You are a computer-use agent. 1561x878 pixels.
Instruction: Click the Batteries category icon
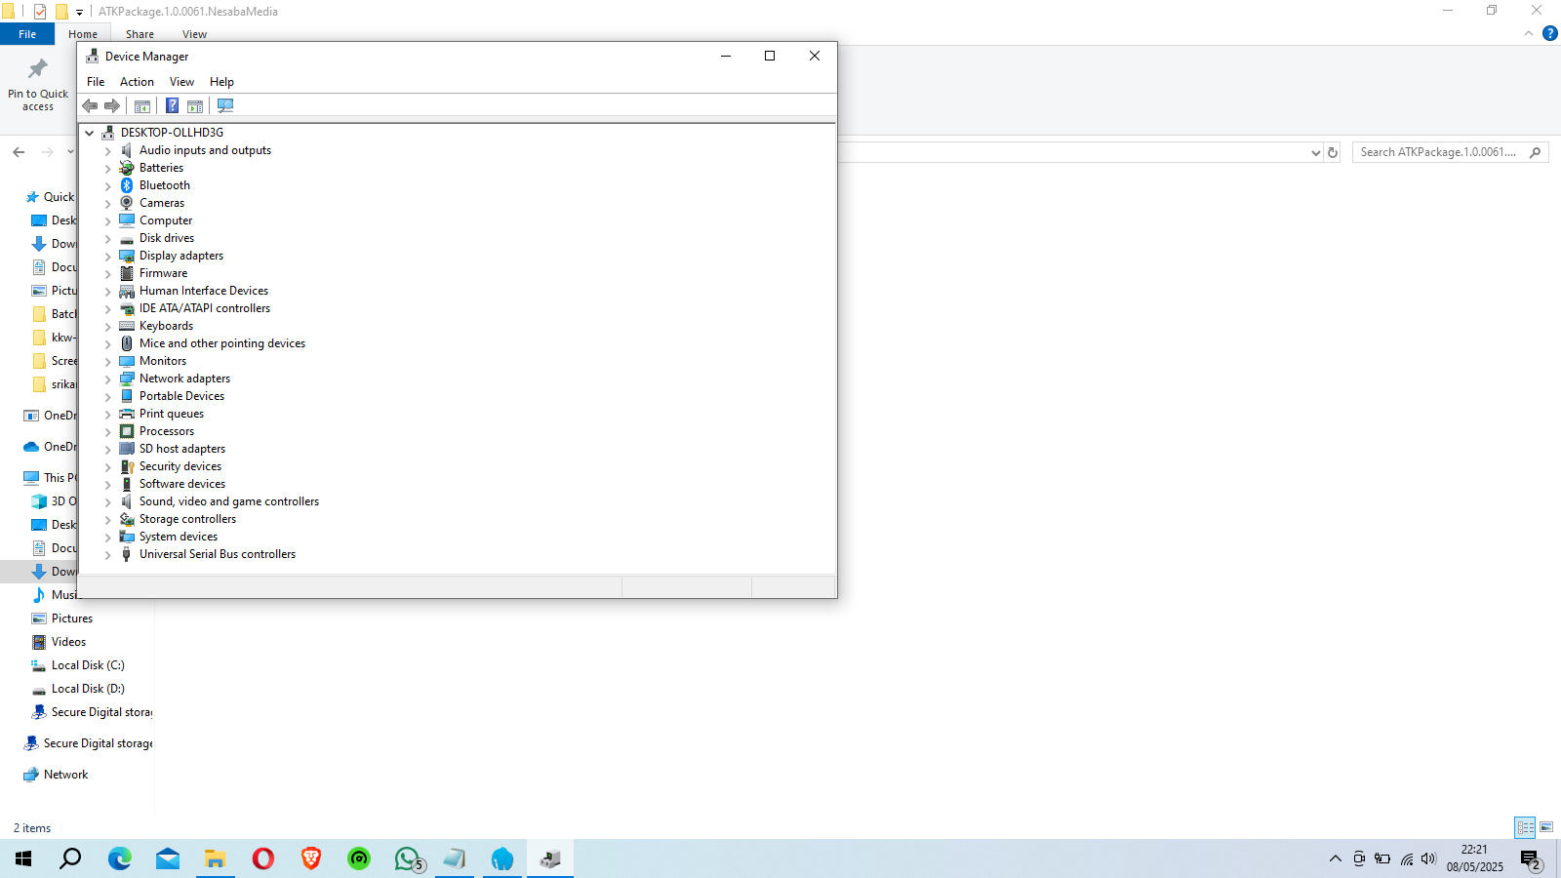tap(127, 168)
